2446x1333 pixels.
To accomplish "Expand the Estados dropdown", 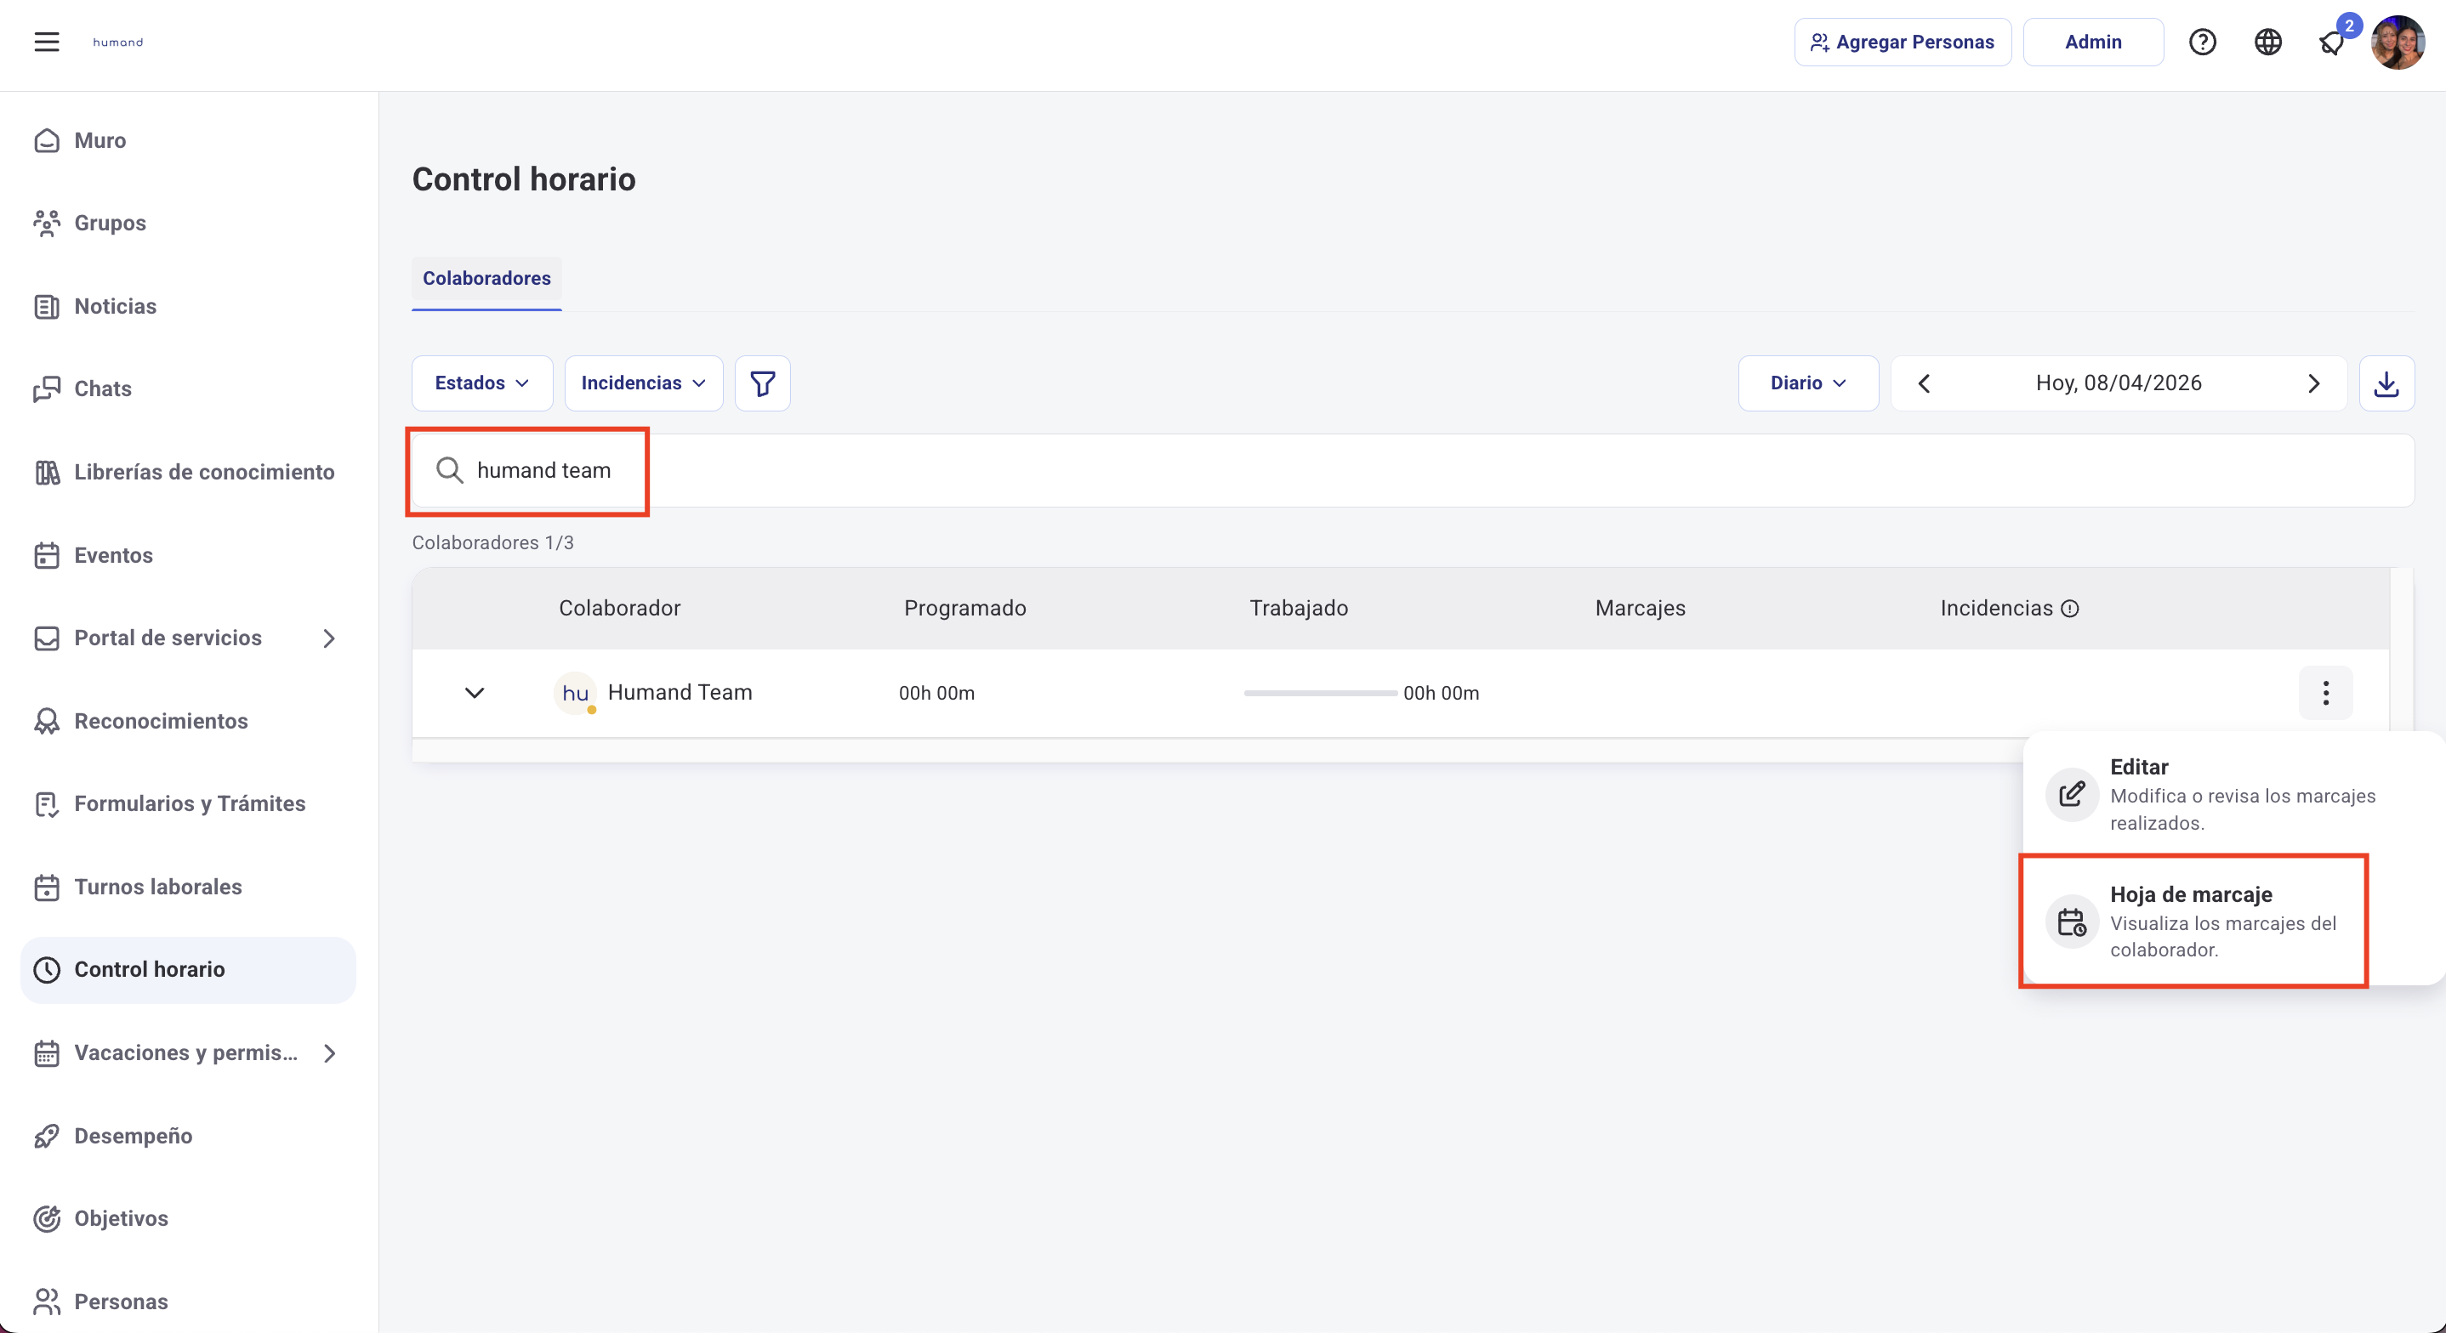I will tap(481, 383).
